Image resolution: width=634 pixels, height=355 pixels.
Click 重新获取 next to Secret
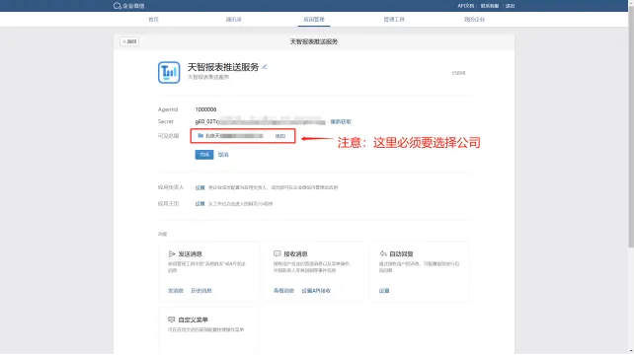[x=341, y=121]
